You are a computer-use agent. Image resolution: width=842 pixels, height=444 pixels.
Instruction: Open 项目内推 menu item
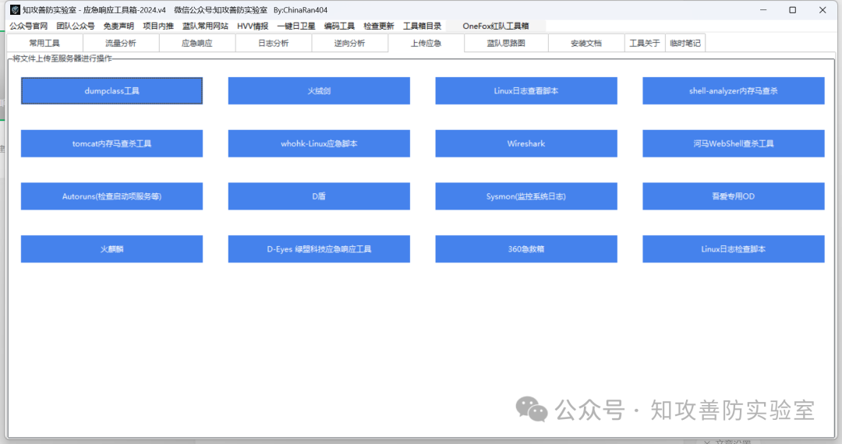tap(158, 26)
